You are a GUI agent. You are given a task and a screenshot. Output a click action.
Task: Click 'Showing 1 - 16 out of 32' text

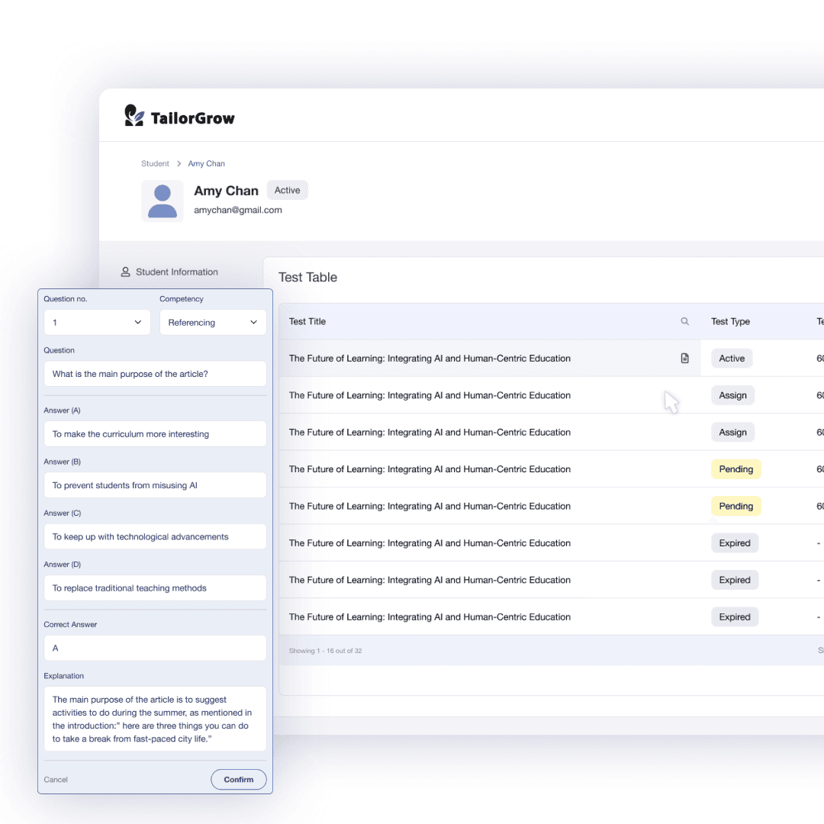pos(325,651)
